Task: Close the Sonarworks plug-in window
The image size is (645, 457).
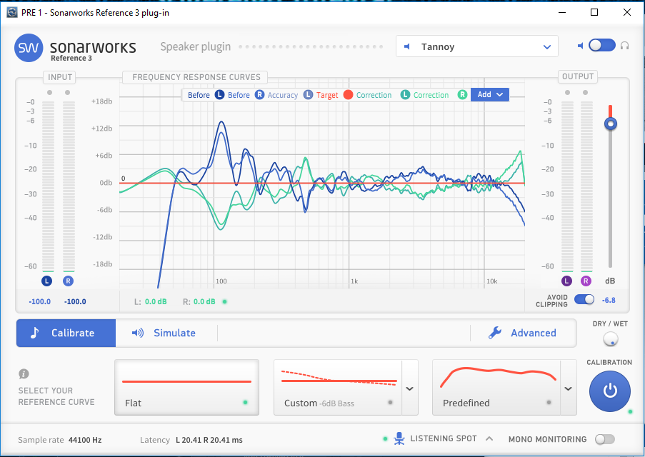Action: (x=627, y=12)
